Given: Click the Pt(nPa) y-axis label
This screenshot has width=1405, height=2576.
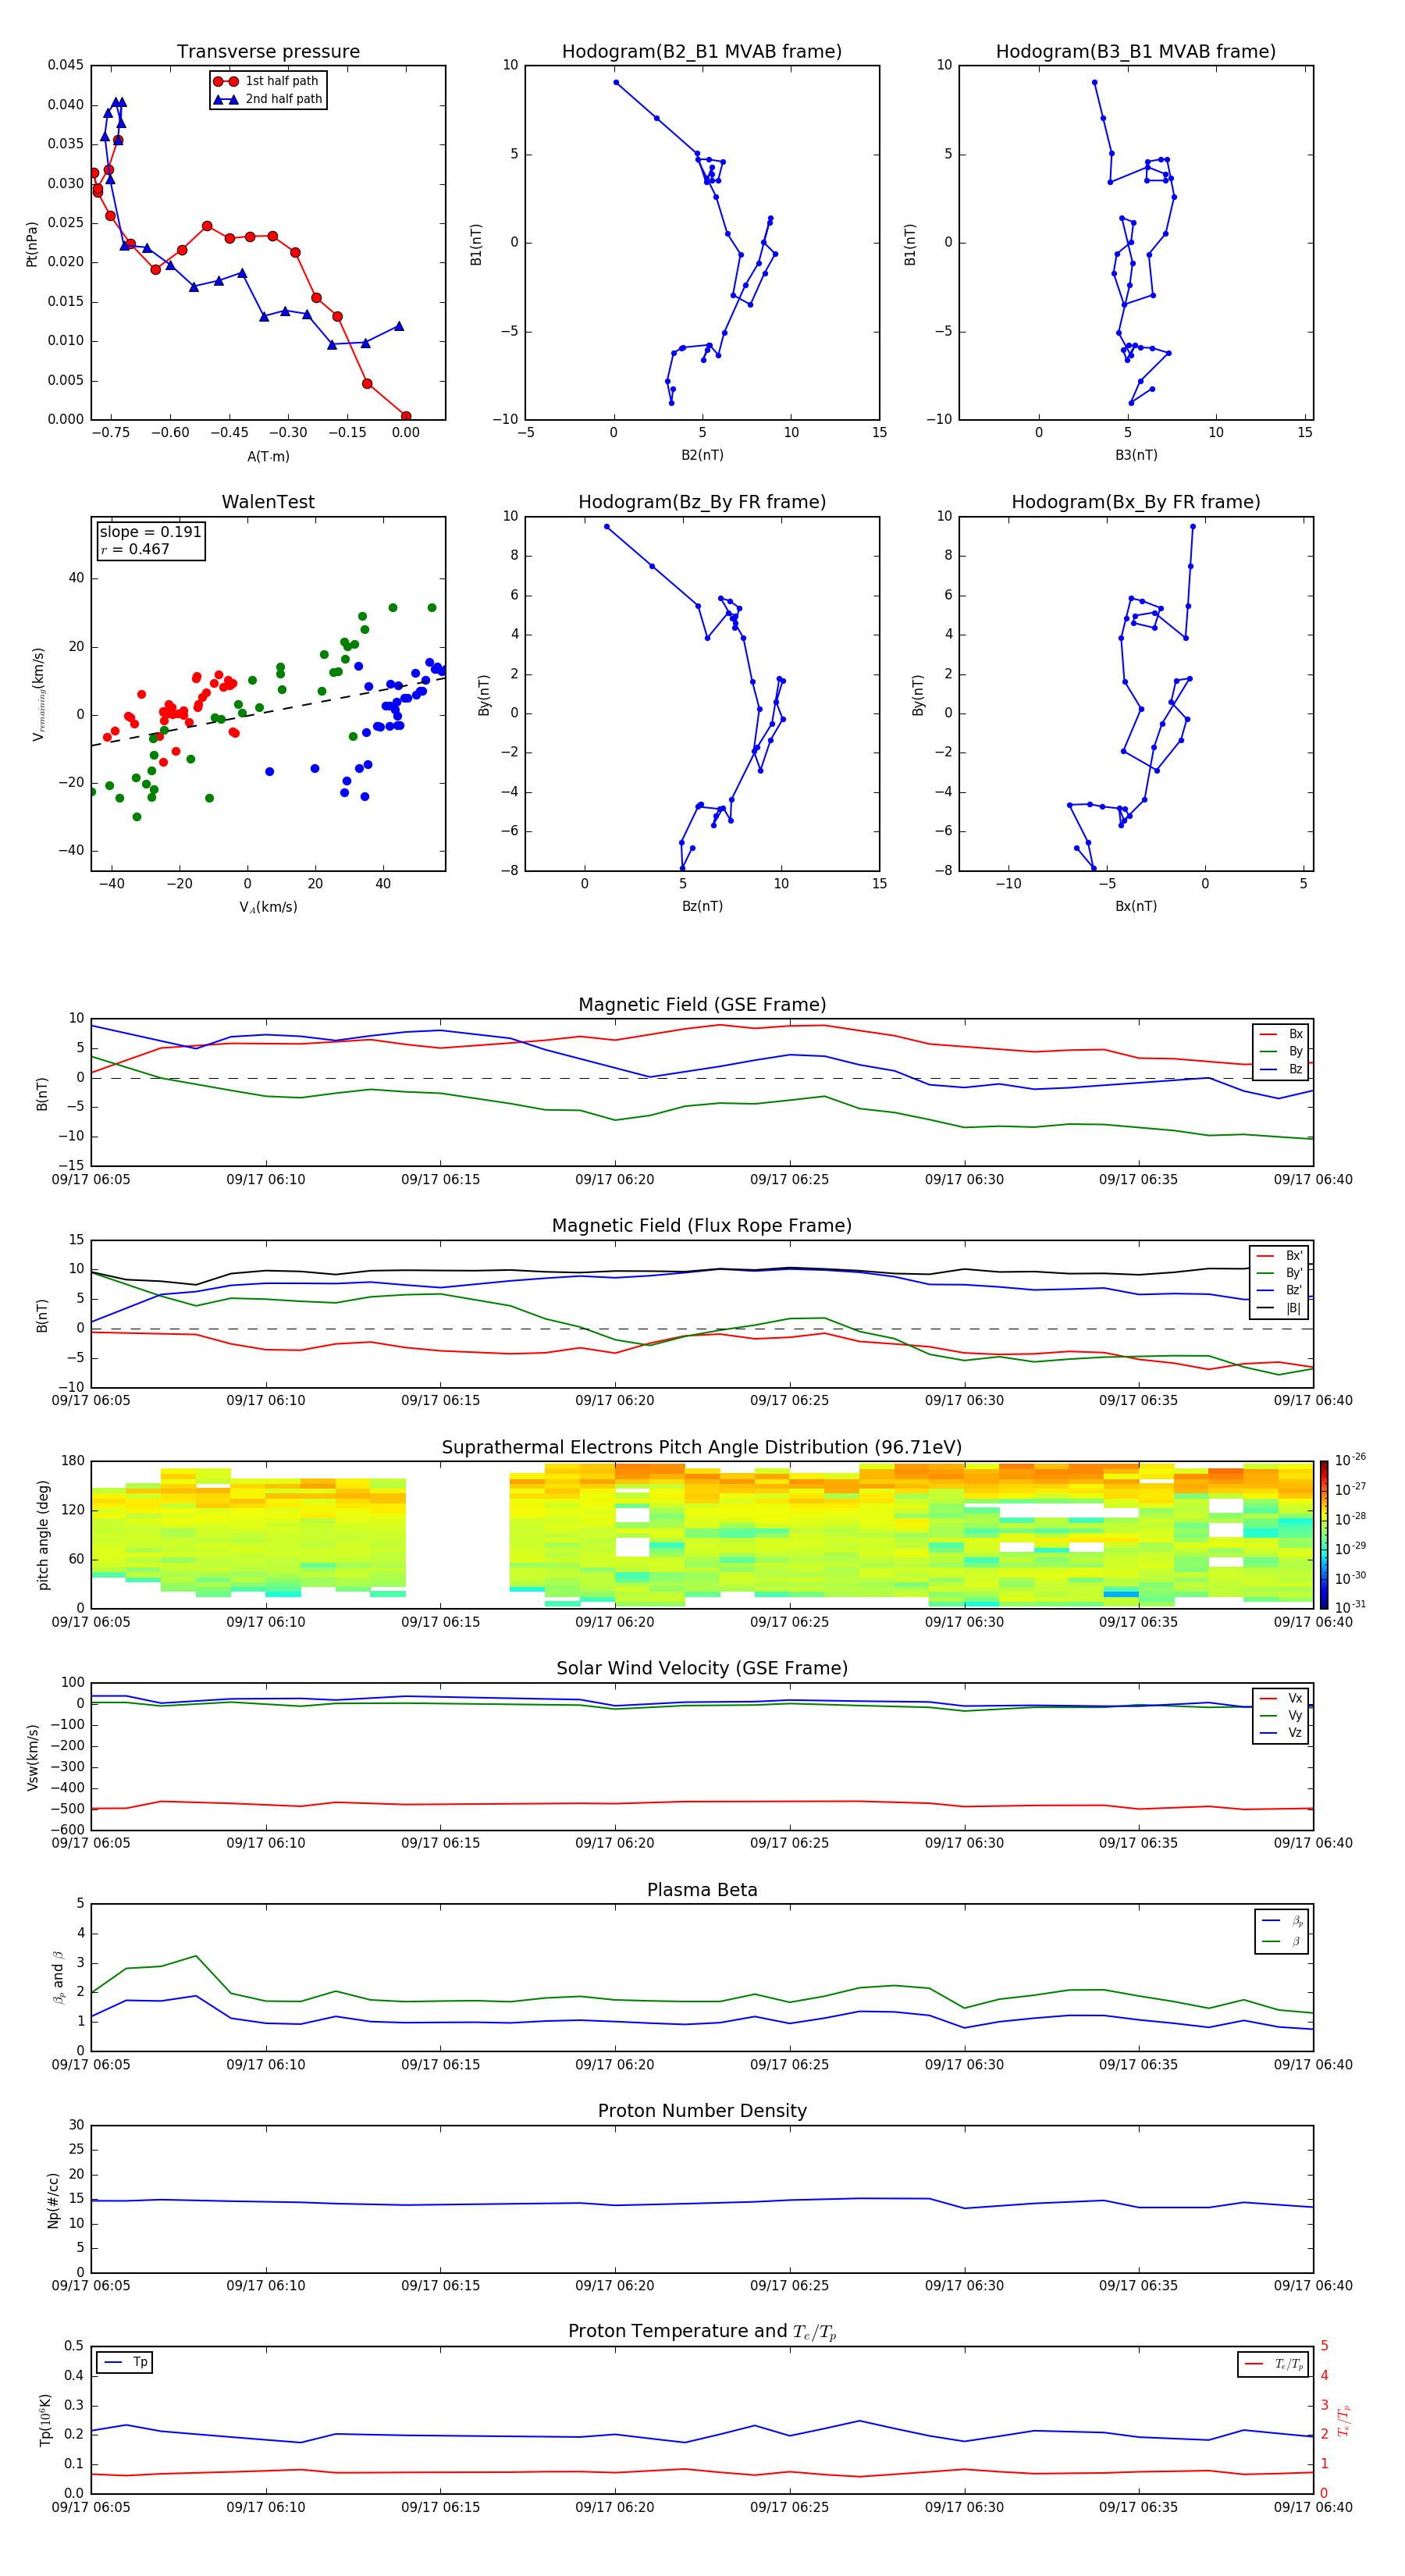Looking at the screenshot, I should [32, 243].
